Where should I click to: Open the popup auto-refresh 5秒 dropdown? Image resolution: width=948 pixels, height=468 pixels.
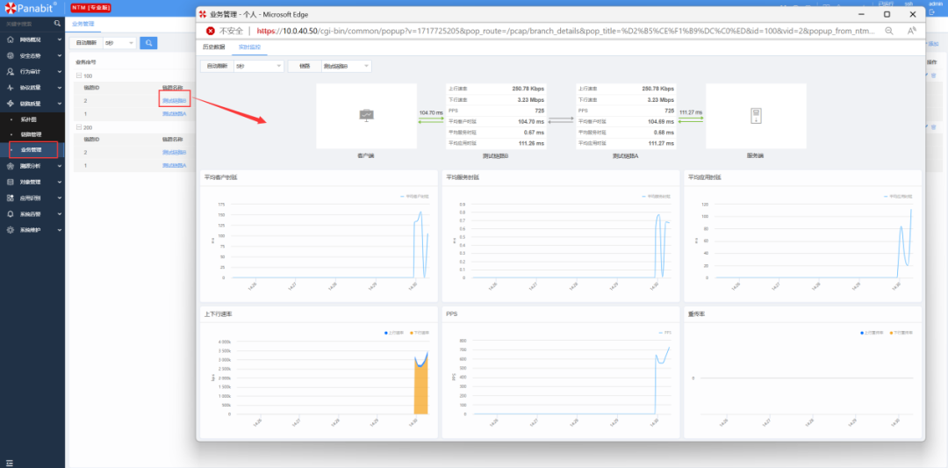click(258, 66)
